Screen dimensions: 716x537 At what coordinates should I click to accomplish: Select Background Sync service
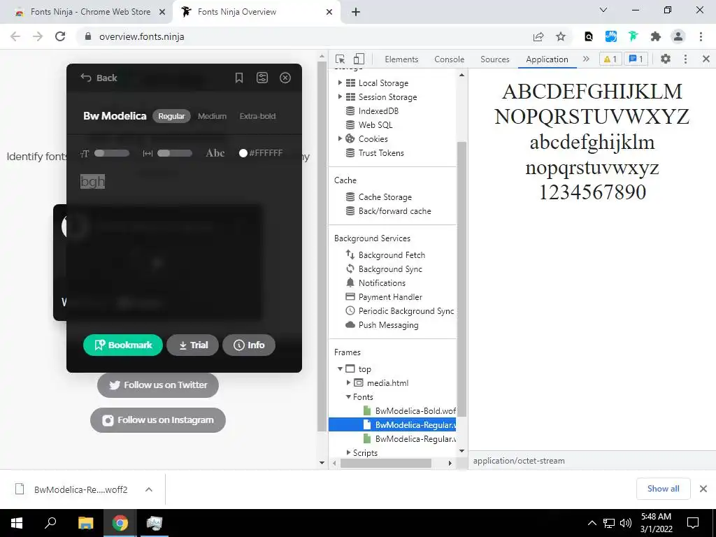[x=390, y=269]
